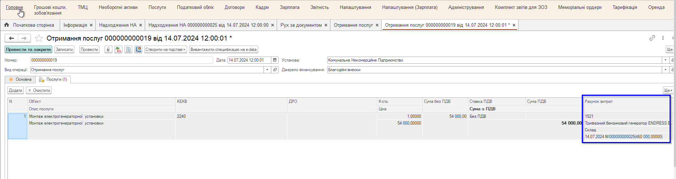Expand the Вид операції dropdown

pos(267,70)
